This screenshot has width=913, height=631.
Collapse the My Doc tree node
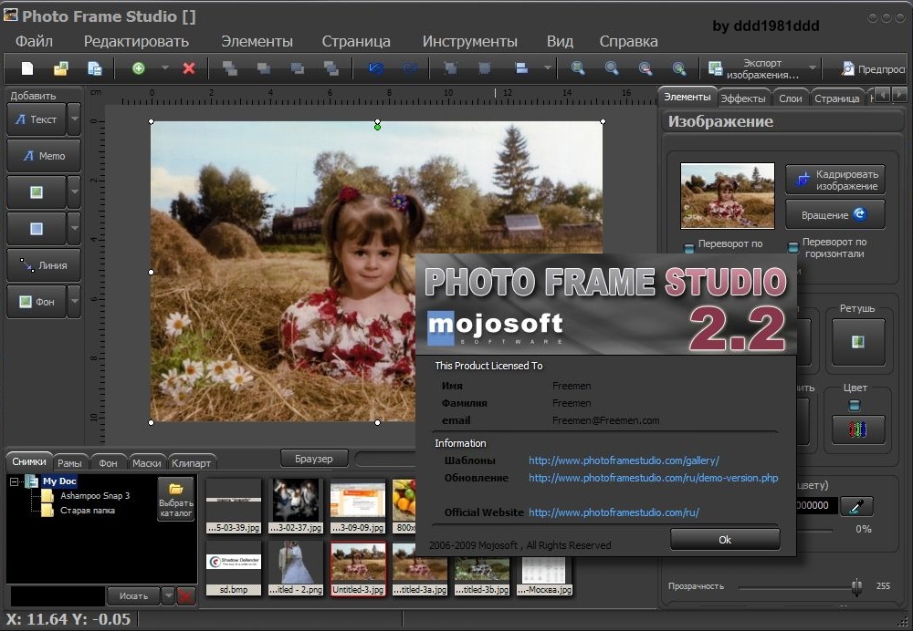pos(14,481)
